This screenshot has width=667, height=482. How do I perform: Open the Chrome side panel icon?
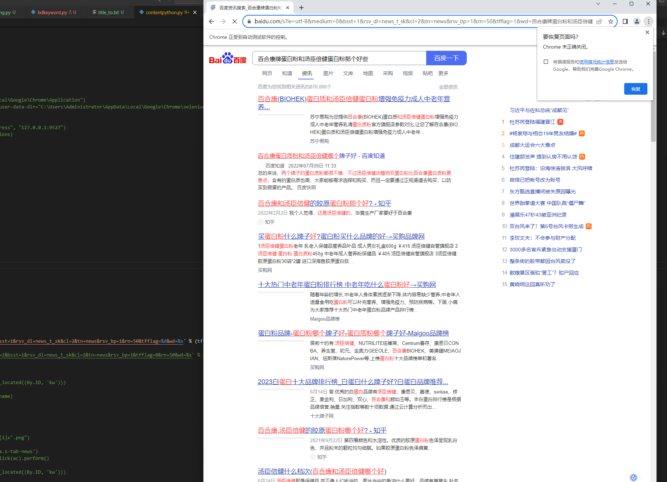coord(625,21)
